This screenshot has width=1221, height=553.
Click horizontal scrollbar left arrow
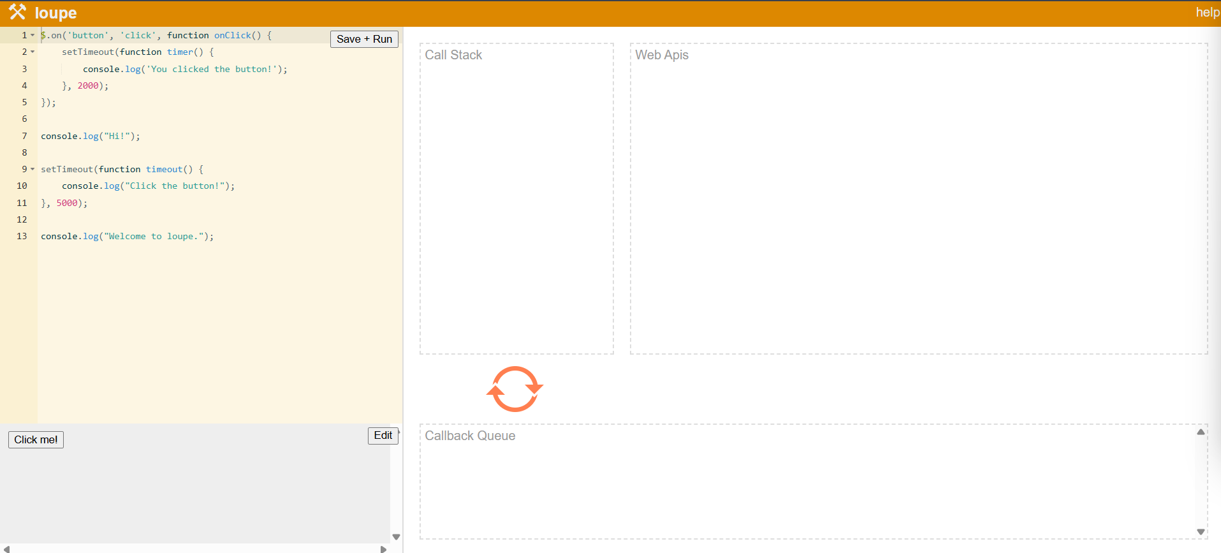(6, 549)
